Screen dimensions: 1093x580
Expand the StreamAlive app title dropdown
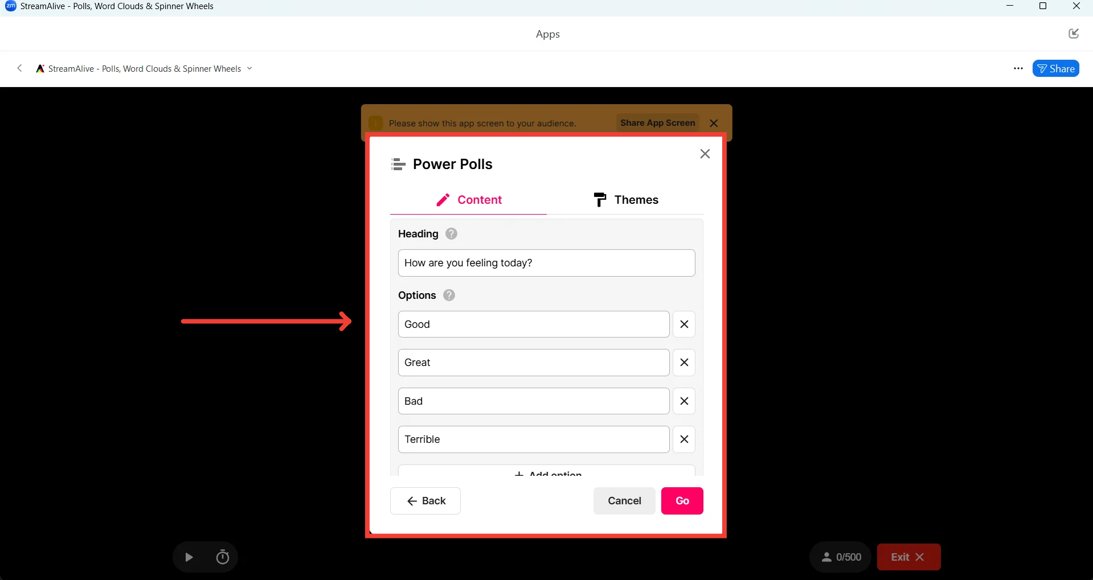[x=249, y=69]
